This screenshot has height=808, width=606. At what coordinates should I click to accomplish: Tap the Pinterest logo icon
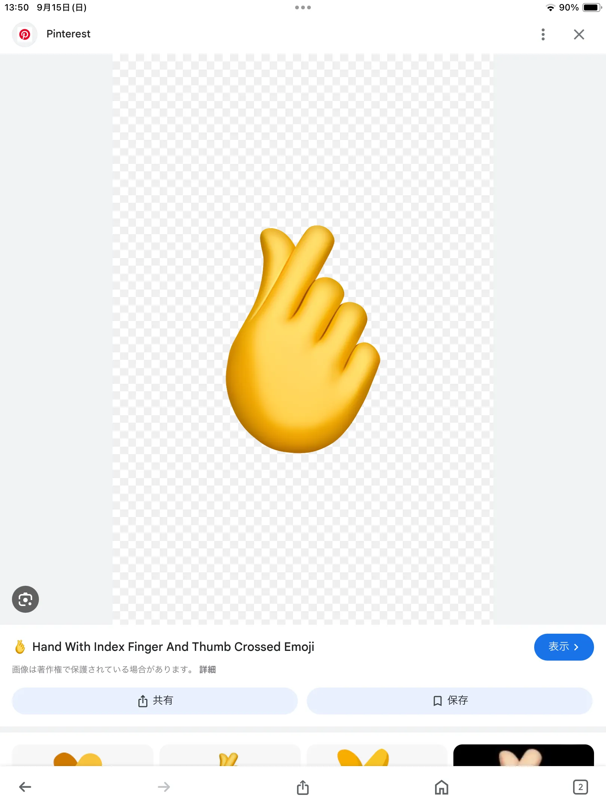pyautogui.click(x=25, y=34)
